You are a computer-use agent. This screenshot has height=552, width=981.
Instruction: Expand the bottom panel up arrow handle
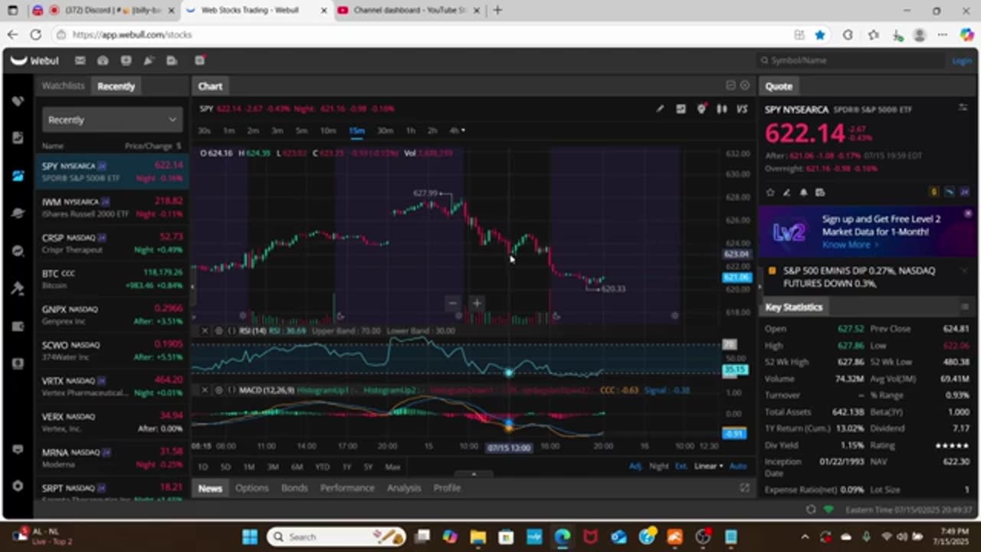tap(474, 475)
